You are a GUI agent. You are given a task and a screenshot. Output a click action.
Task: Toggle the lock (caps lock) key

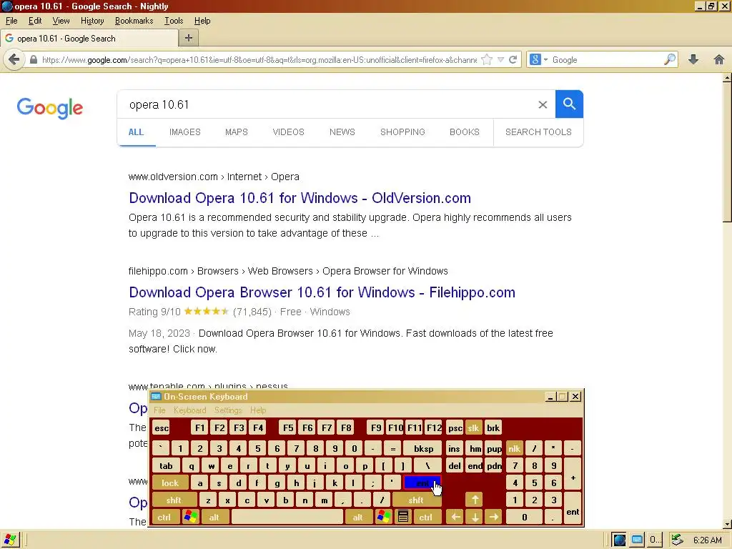tap(170, 483)
